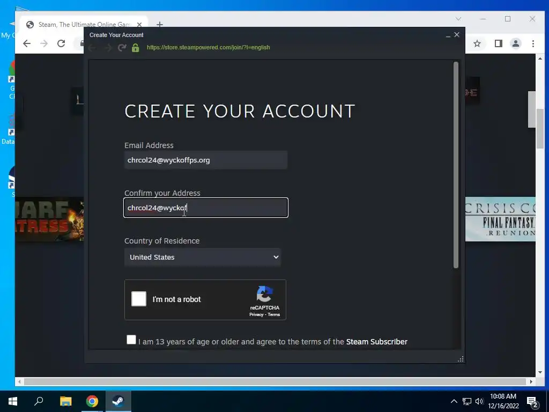Click the green padlock in Steam window
This screenshot has height=412, width=549.
pos(136,48)
